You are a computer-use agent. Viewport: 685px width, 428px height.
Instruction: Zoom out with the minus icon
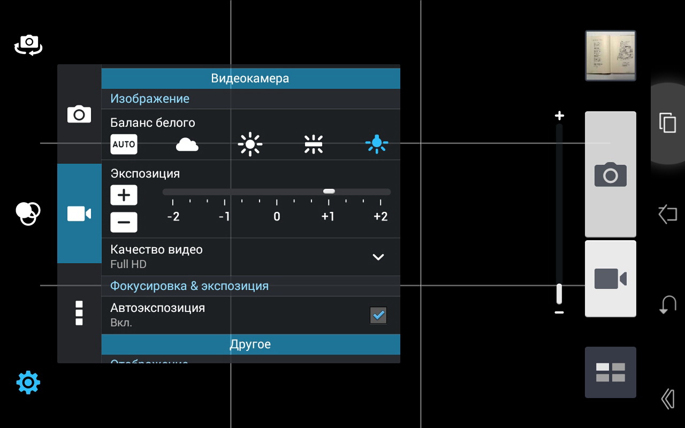559,312
